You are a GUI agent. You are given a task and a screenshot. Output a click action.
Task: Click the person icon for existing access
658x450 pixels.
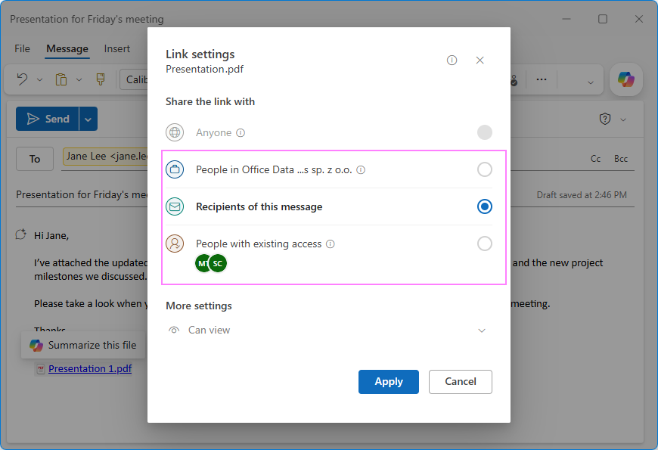tap(175, 244)
